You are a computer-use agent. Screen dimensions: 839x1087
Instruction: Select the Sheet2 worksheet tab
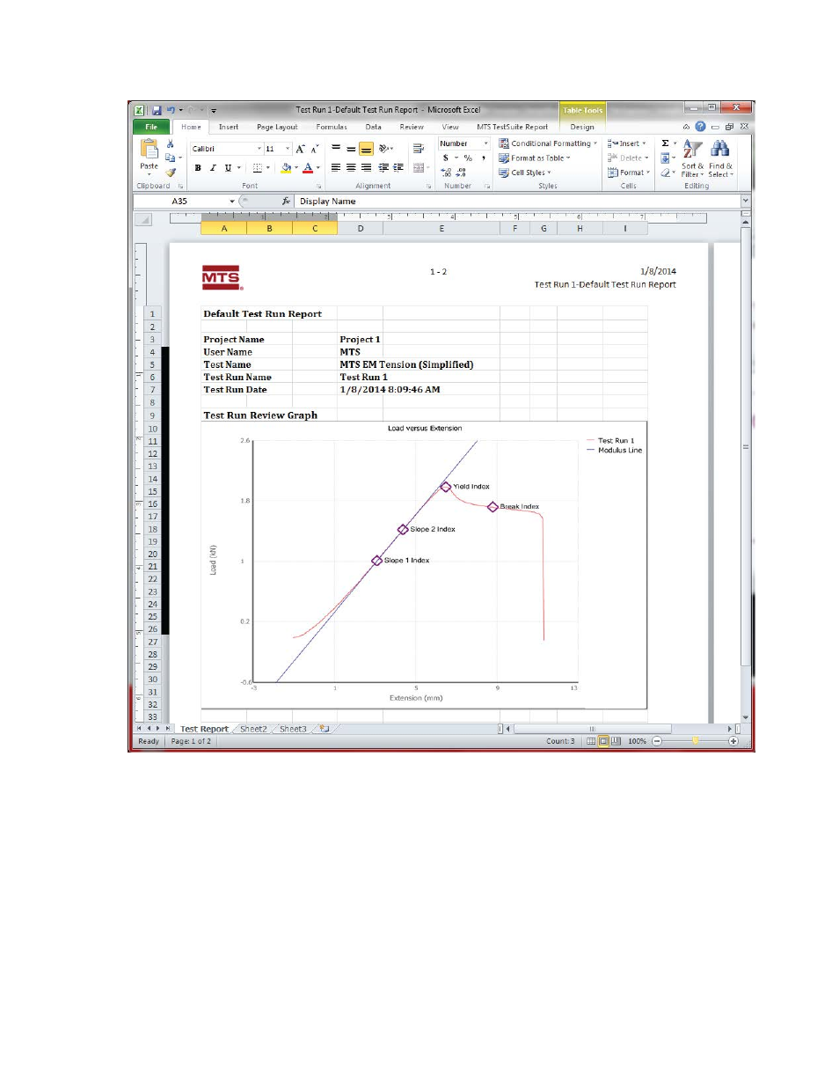click(253, 729)
